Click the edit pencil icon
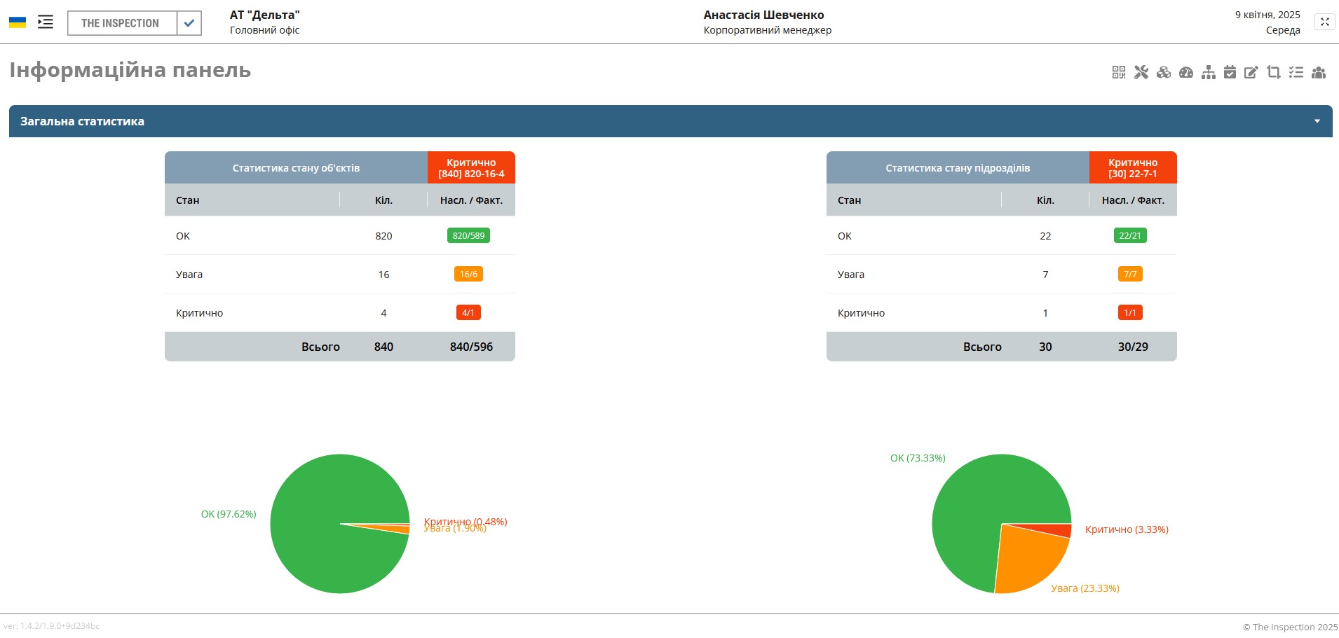 tap(1251, 72)
